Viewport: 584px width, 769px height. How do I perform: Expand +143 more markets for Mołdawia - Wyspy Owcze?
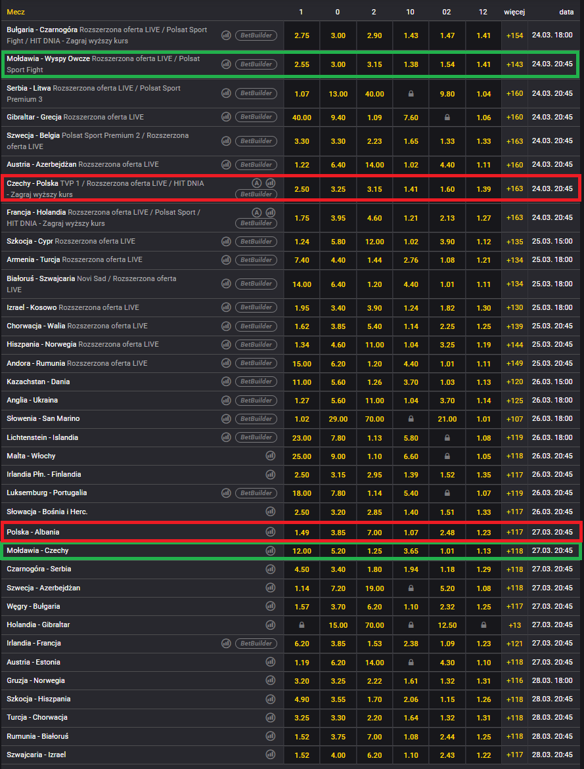tap(514, 64)
